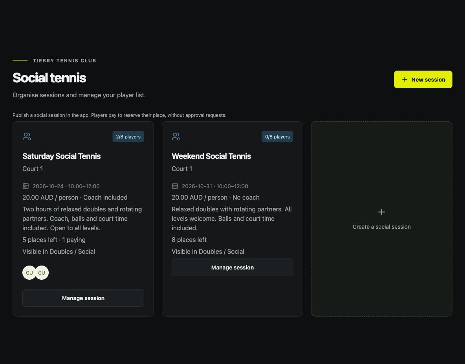This screenshot has width=465, height=364.
Task: Select the second GU player avatar
Action: pos(42,273)
